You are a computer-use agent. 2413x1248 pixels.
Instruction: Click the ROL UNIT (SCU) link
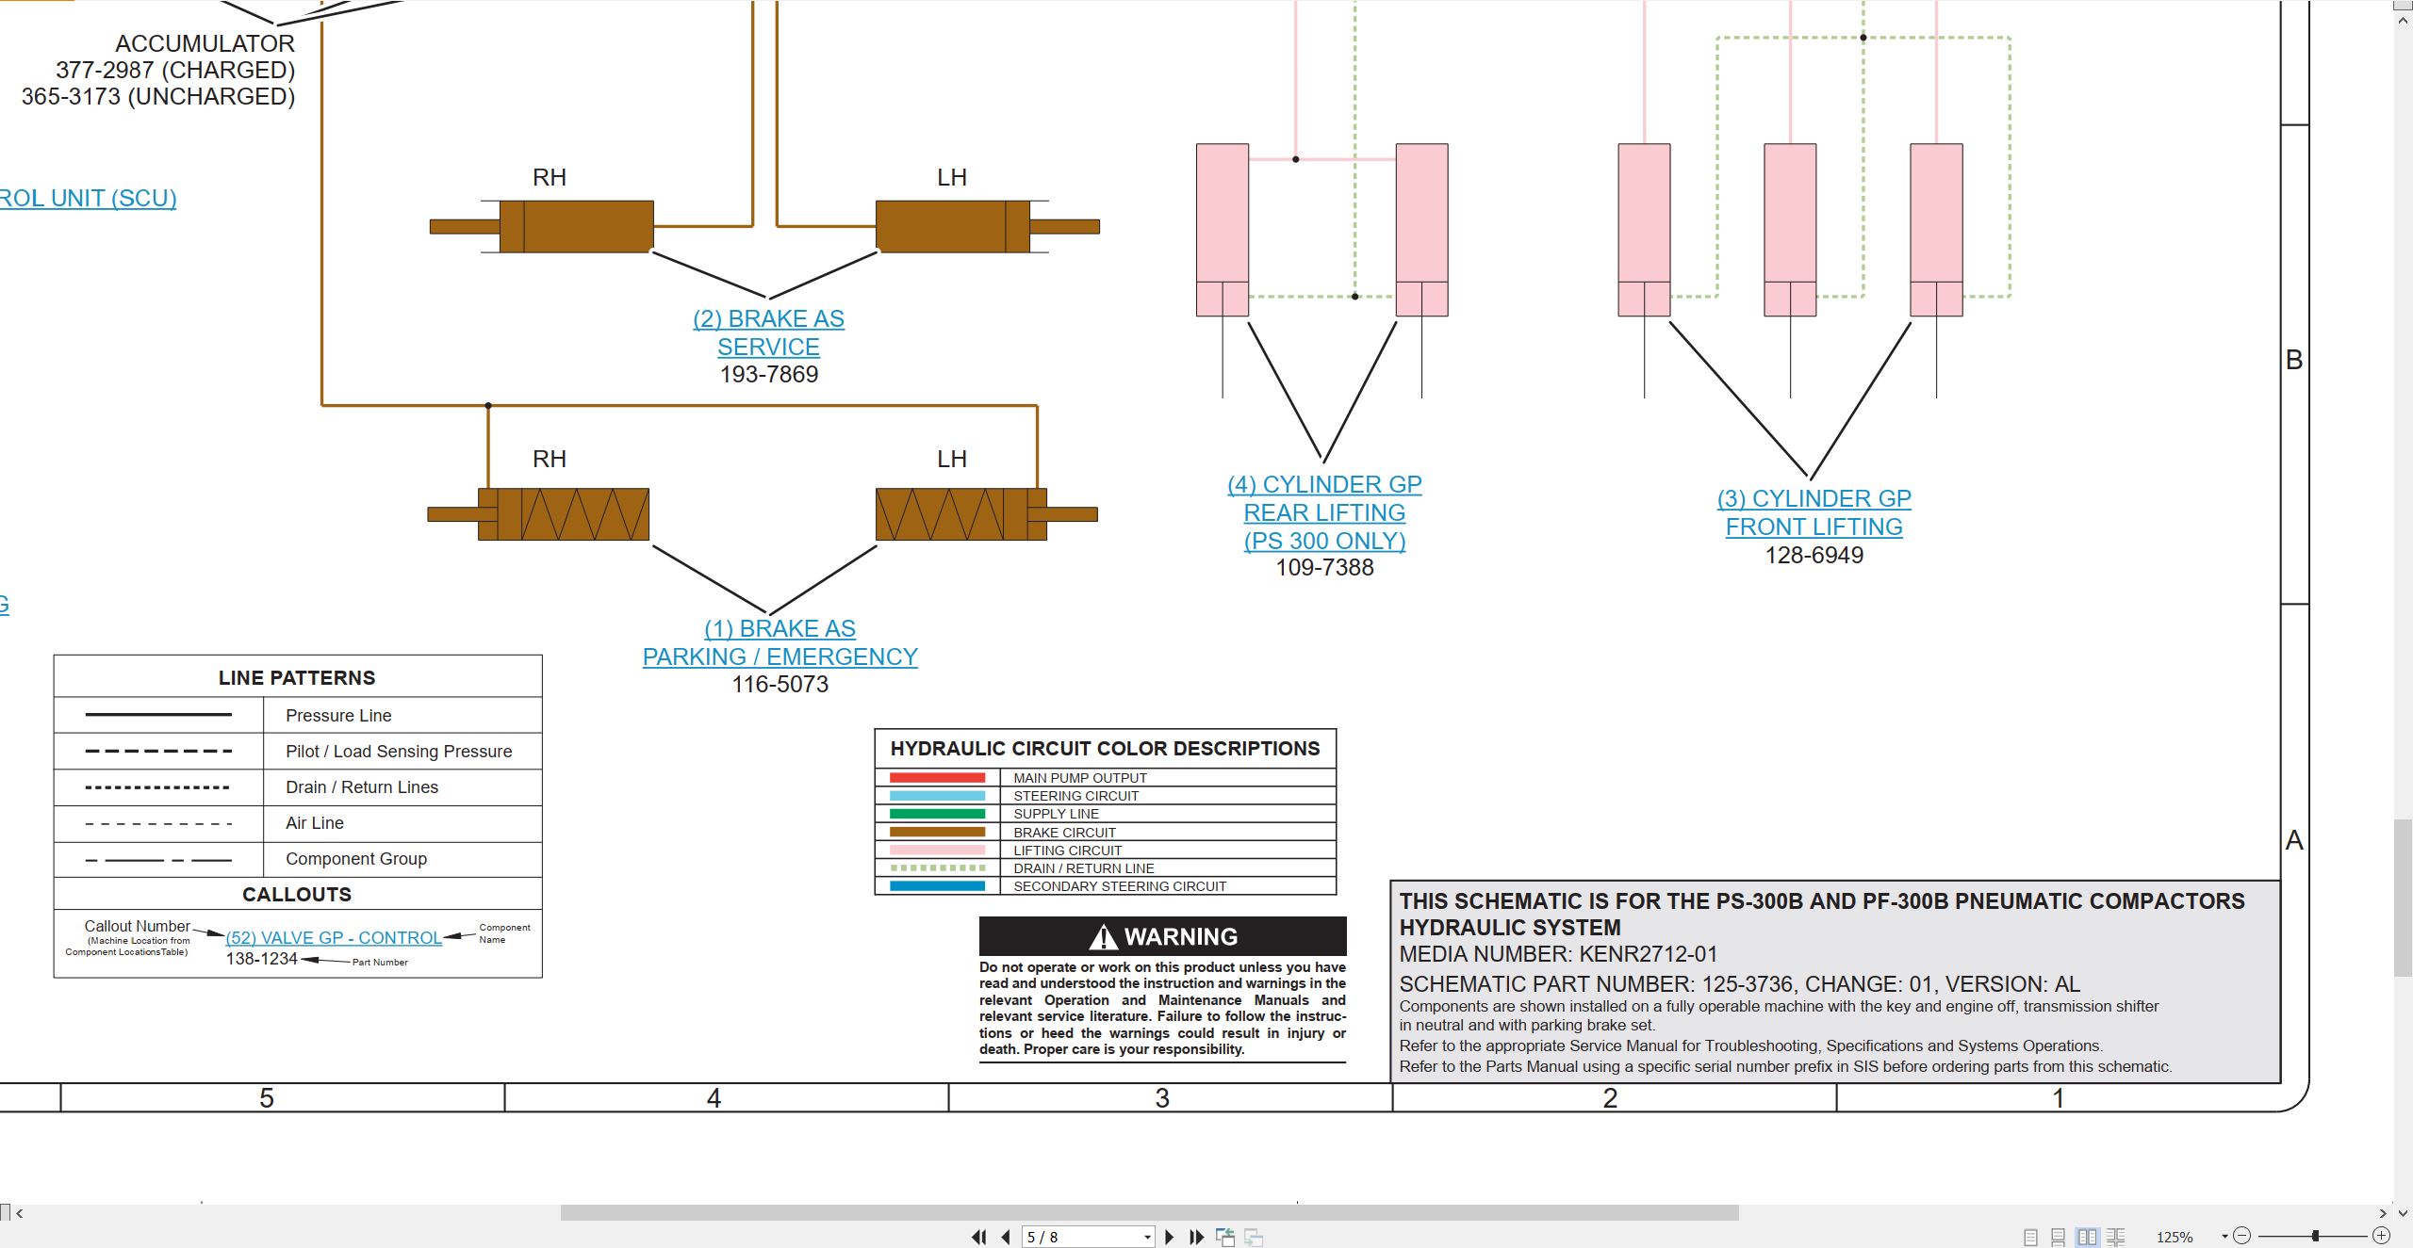tap(88, 198)
